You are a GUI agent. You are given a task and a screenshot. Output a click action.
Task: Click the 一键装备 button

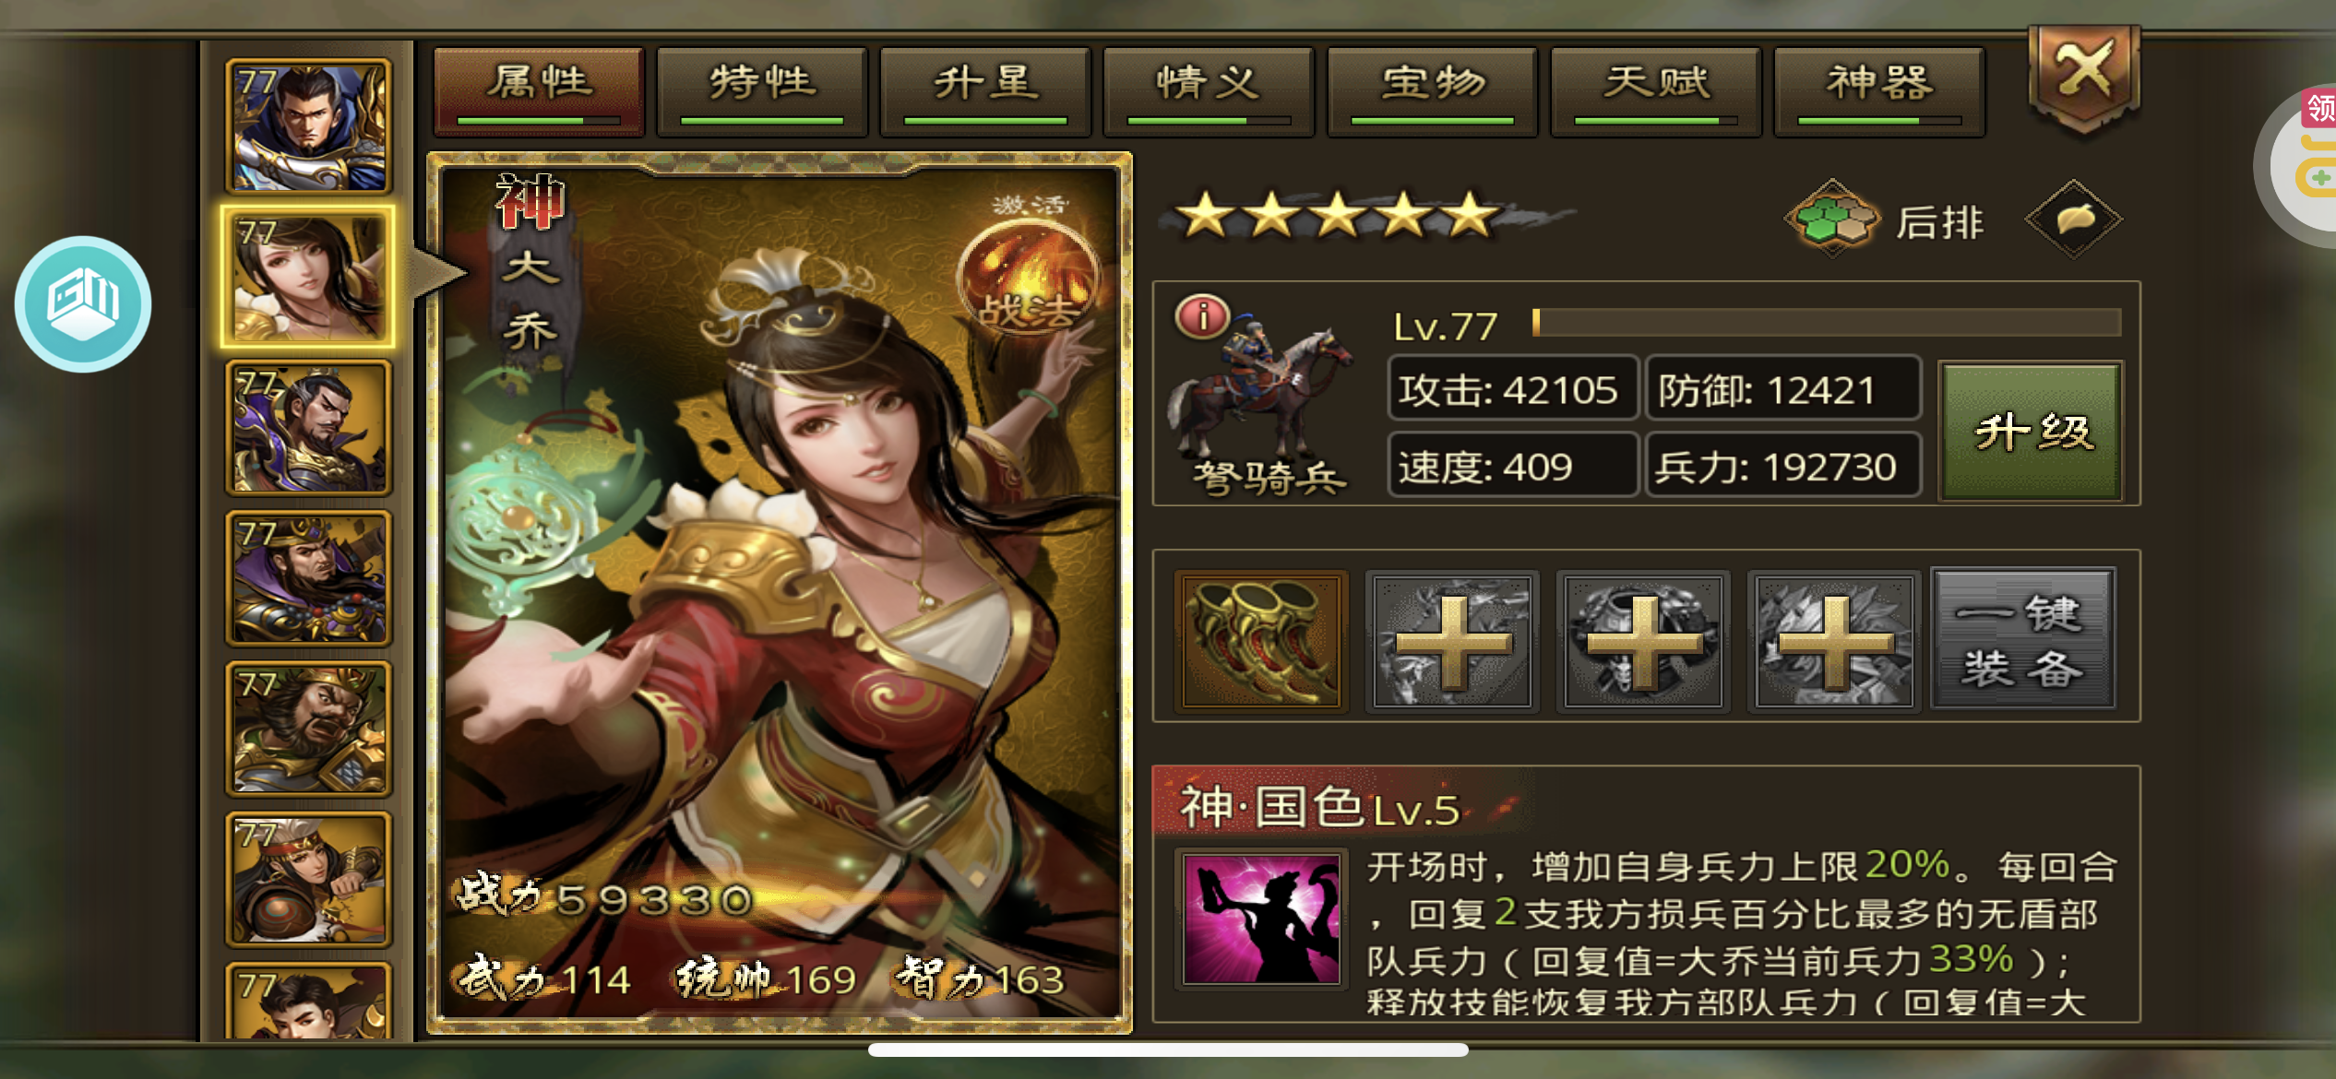2022,641
